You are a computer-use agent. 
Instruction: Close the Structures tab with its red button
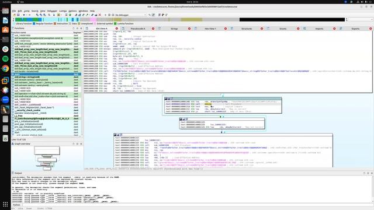(x=262, y=29)
